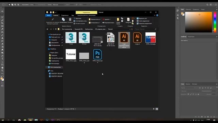The image size is (218, 123).
Task: Switch to the Поделиться ribbon tab
Action: click(x=65, y=15)
